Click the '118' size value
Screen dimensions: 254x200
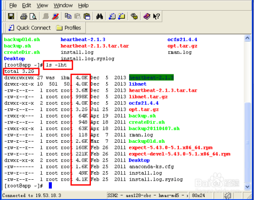point(83,135)
